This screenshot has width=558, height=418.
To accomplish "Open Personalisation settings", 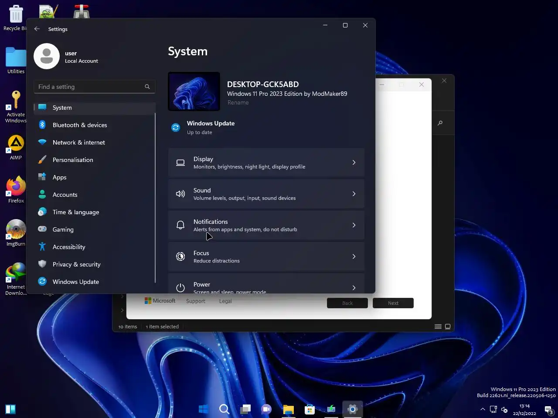I will click(x=95, y=160).
